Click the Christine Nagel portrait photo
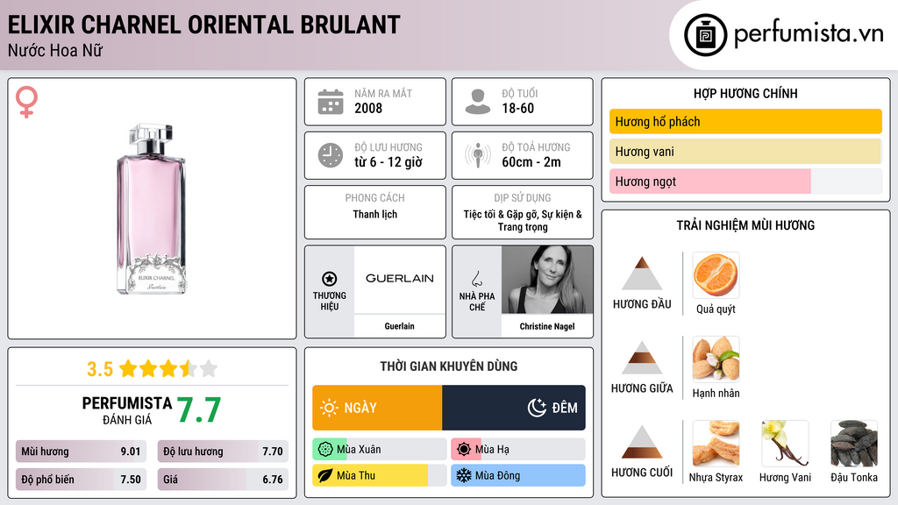This screenshot has width=898, height=505. tap(547, 280)
